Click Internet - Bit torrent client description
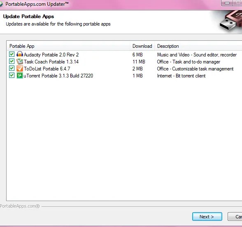242x227 pixels. [181, 76]
